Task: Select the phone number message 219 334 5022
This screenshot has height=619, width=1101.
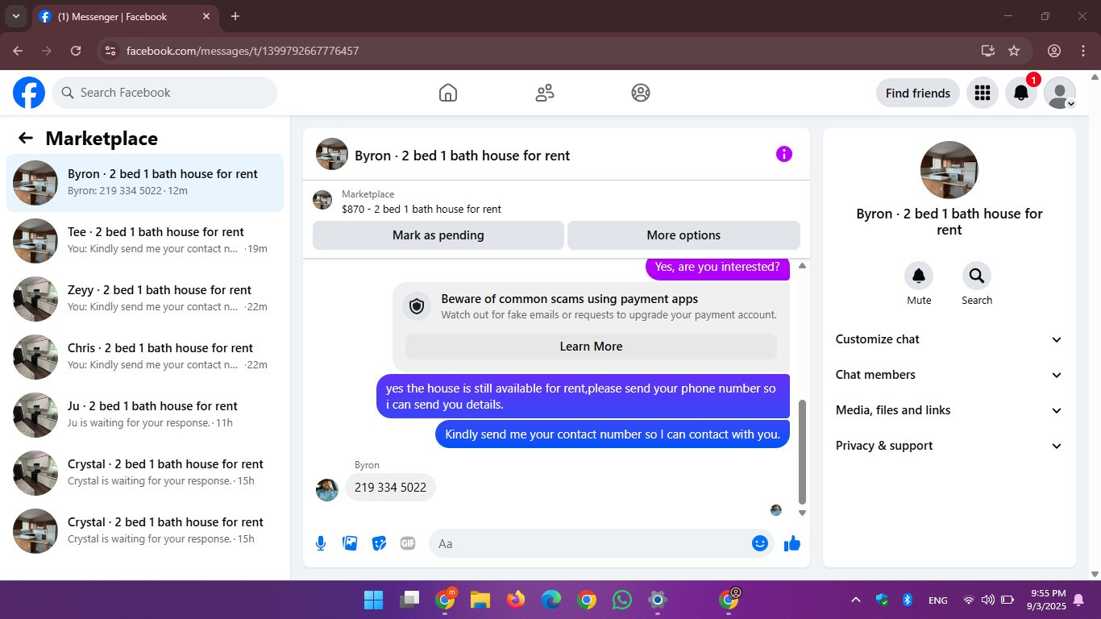Action: 390,488
